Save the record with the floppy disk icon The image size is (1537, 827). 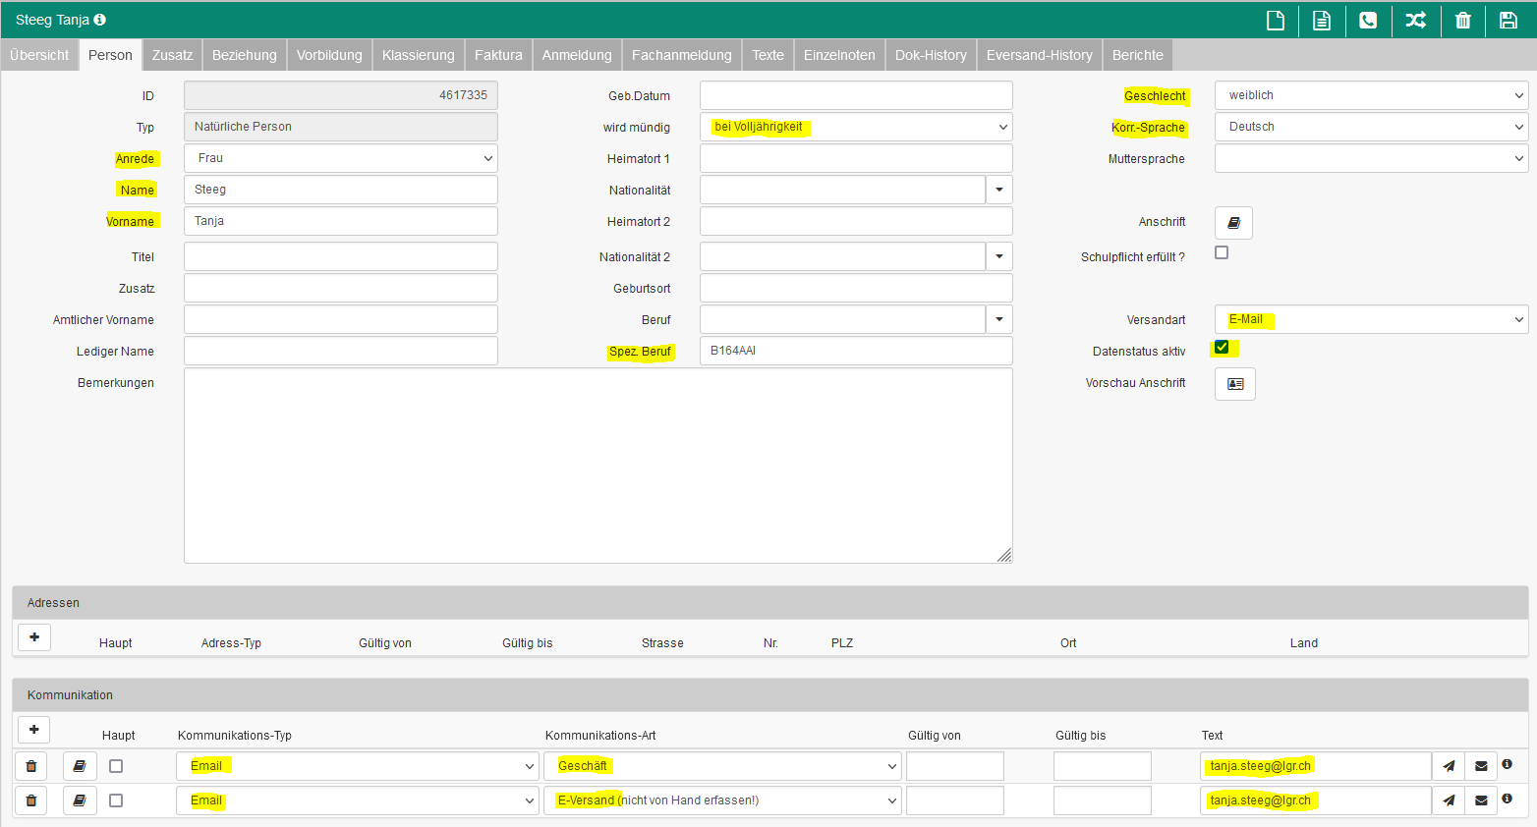tap(1509, 21)
